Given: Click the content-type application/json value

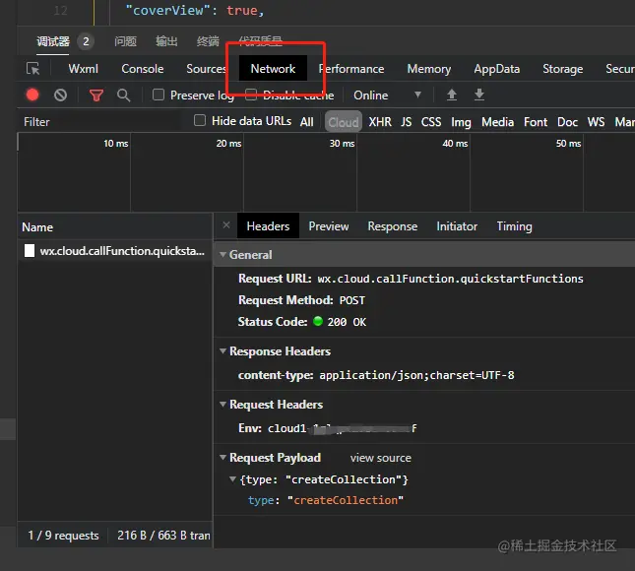Looking at the screenshot, I should click(416, 375).
